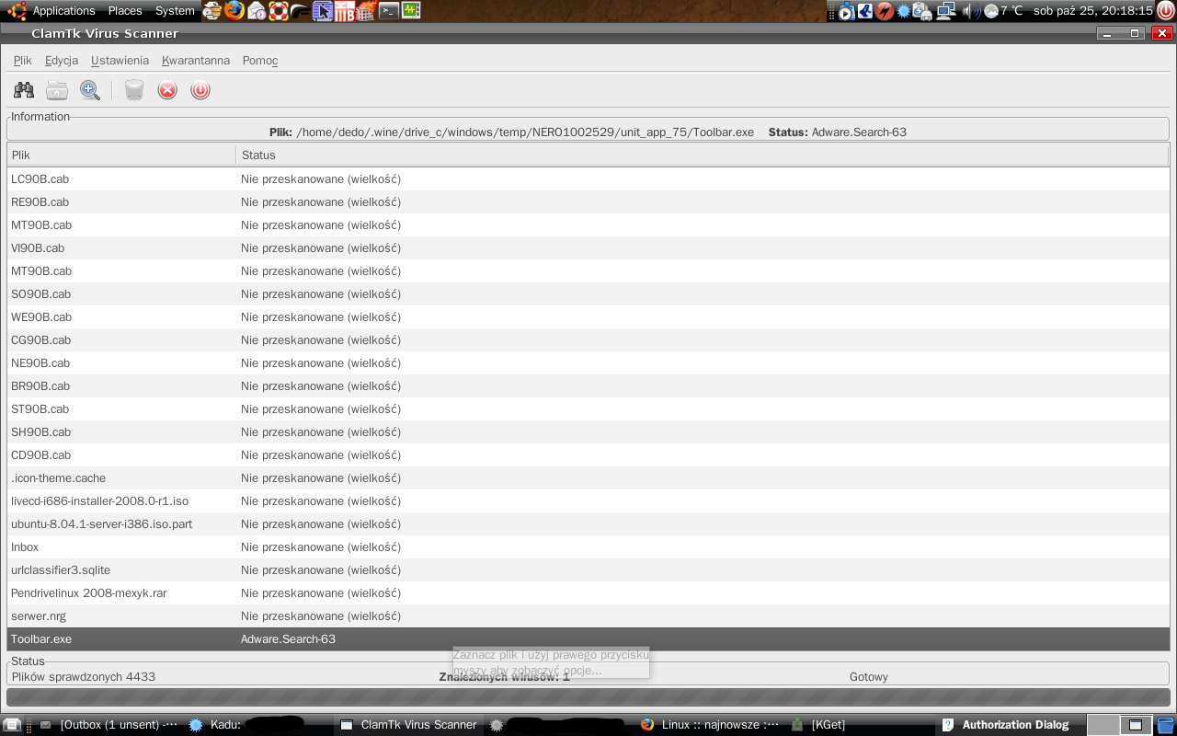Launch Firefox from the top panel
Screen dimensions: 1177x736
[x=234, y=11]
